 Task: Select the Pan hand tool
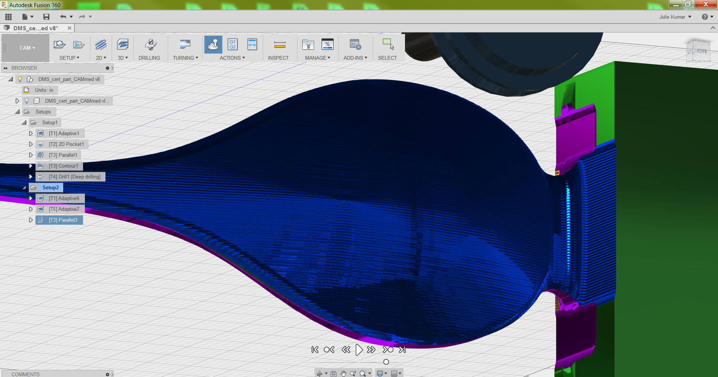[343, 373]
